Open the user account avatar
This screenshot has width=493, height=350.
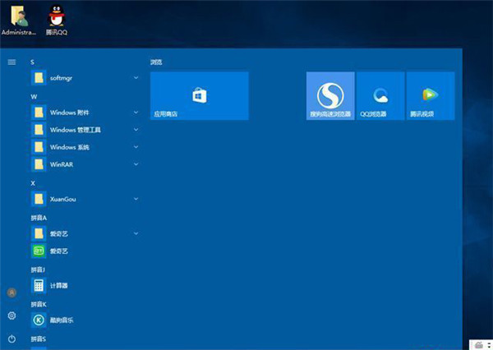[12, 293]
